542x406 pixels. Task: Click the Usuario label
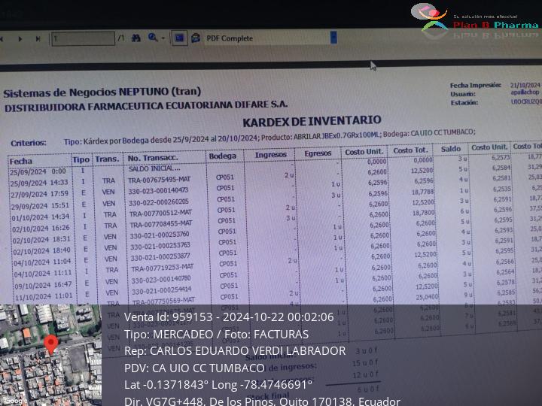coord(463,94)
